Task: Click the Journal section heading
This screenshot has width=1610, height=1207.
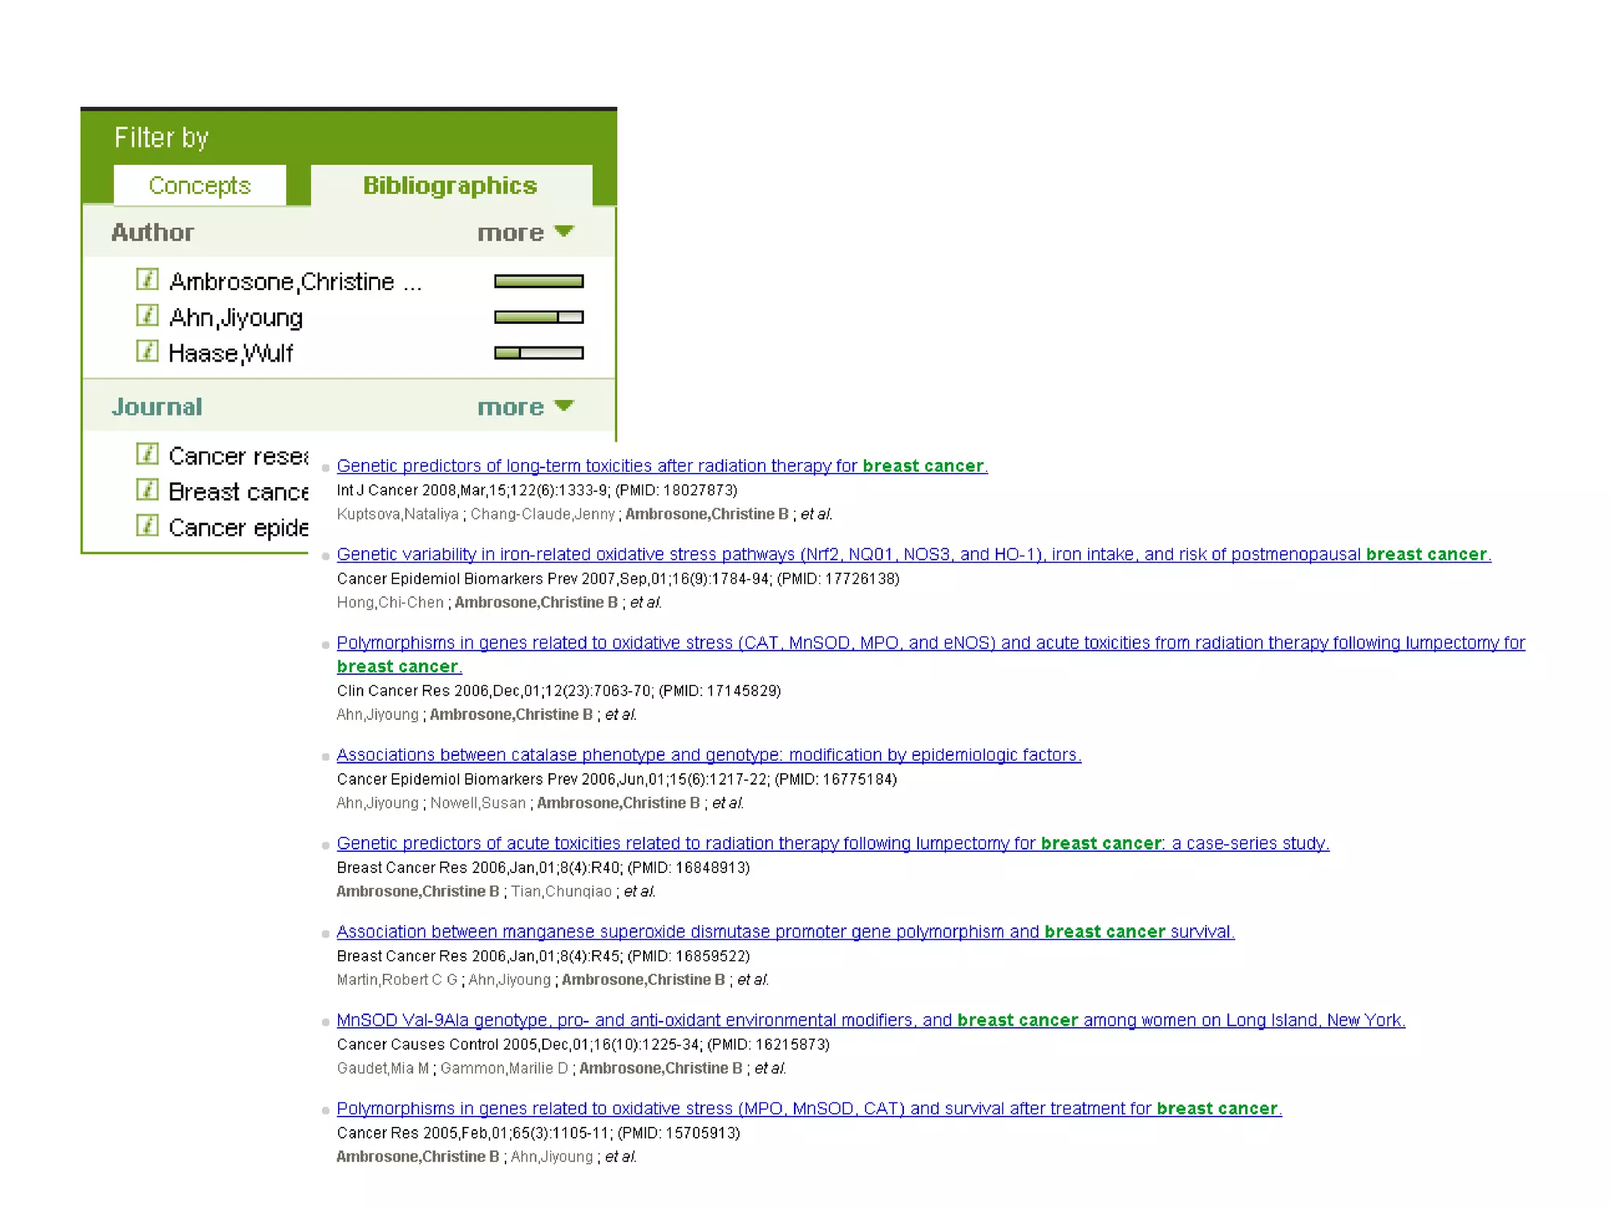Action: click(x=157, y=407)
